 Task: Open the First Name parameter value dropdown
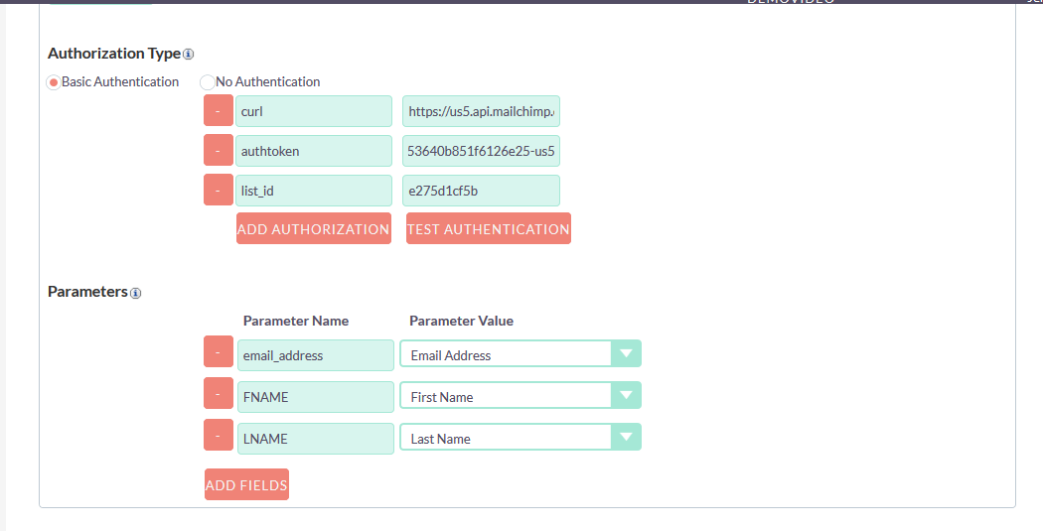click(521, 395)
